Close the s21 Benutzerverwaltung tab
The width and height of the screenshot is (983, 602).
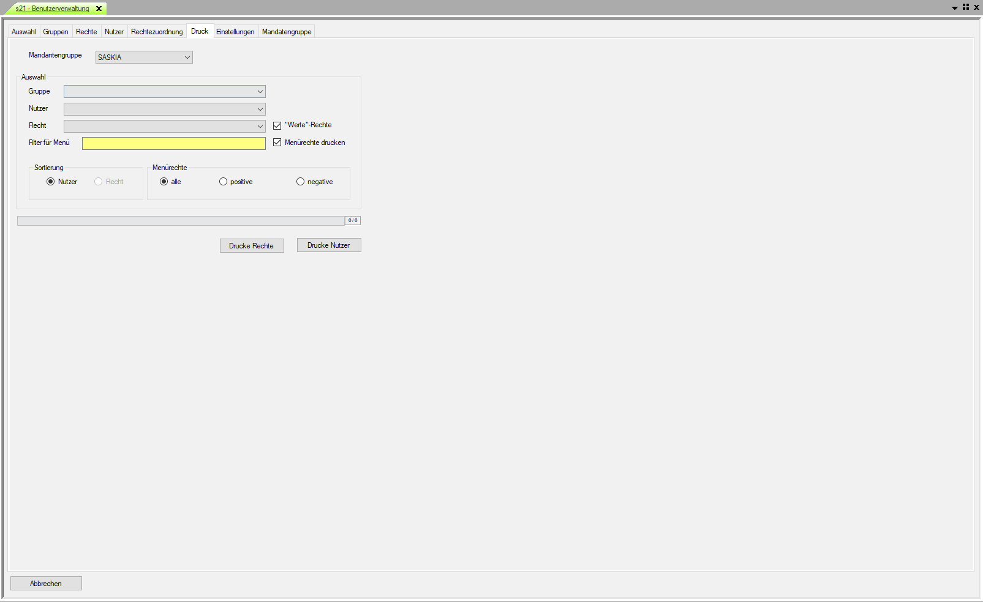click(x=99, y=9)
